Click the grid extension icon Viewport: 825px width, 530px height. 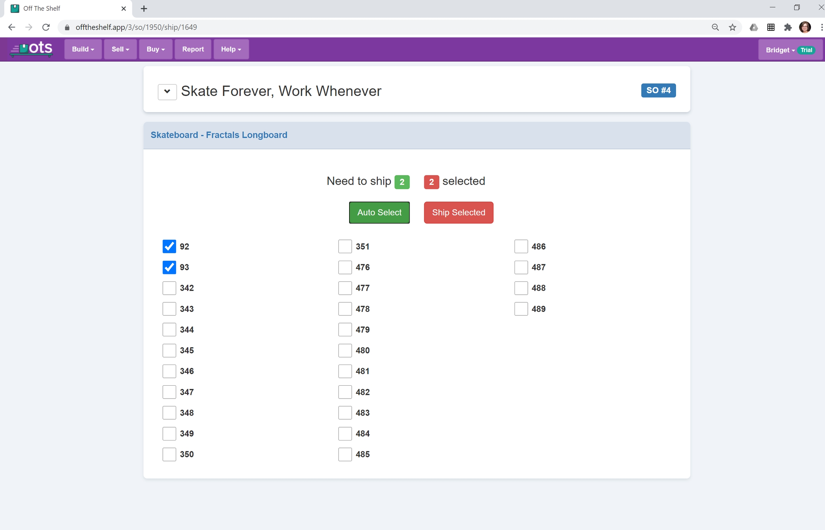[771, 27]
